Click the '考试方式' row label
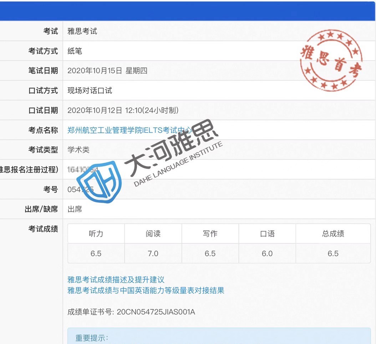The width and height of the screenshot is (376, 344). (43, 51)
